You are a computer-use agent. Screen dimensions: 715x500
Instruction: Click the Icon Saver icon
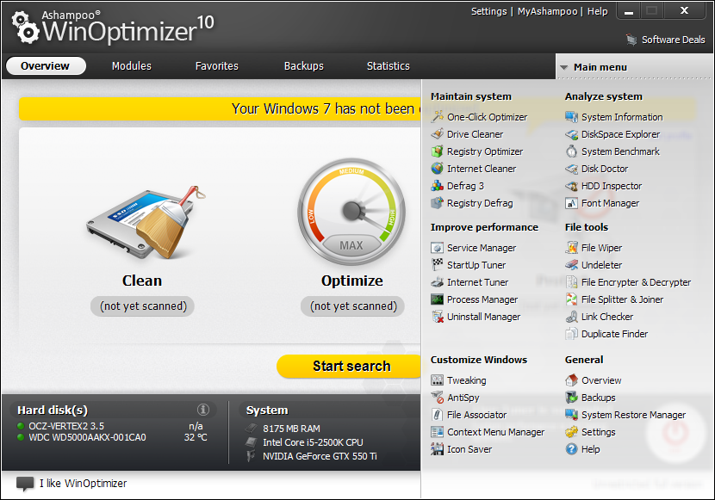438,449
